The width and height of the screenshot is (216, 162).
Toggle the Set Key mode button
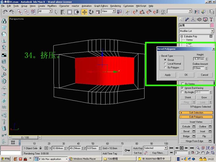(x=138, y=153)
